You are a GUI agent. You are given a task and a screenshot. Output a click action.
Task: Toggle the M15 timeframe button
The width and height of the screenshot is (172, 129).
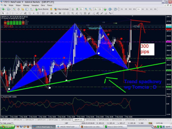click(130, 9)
